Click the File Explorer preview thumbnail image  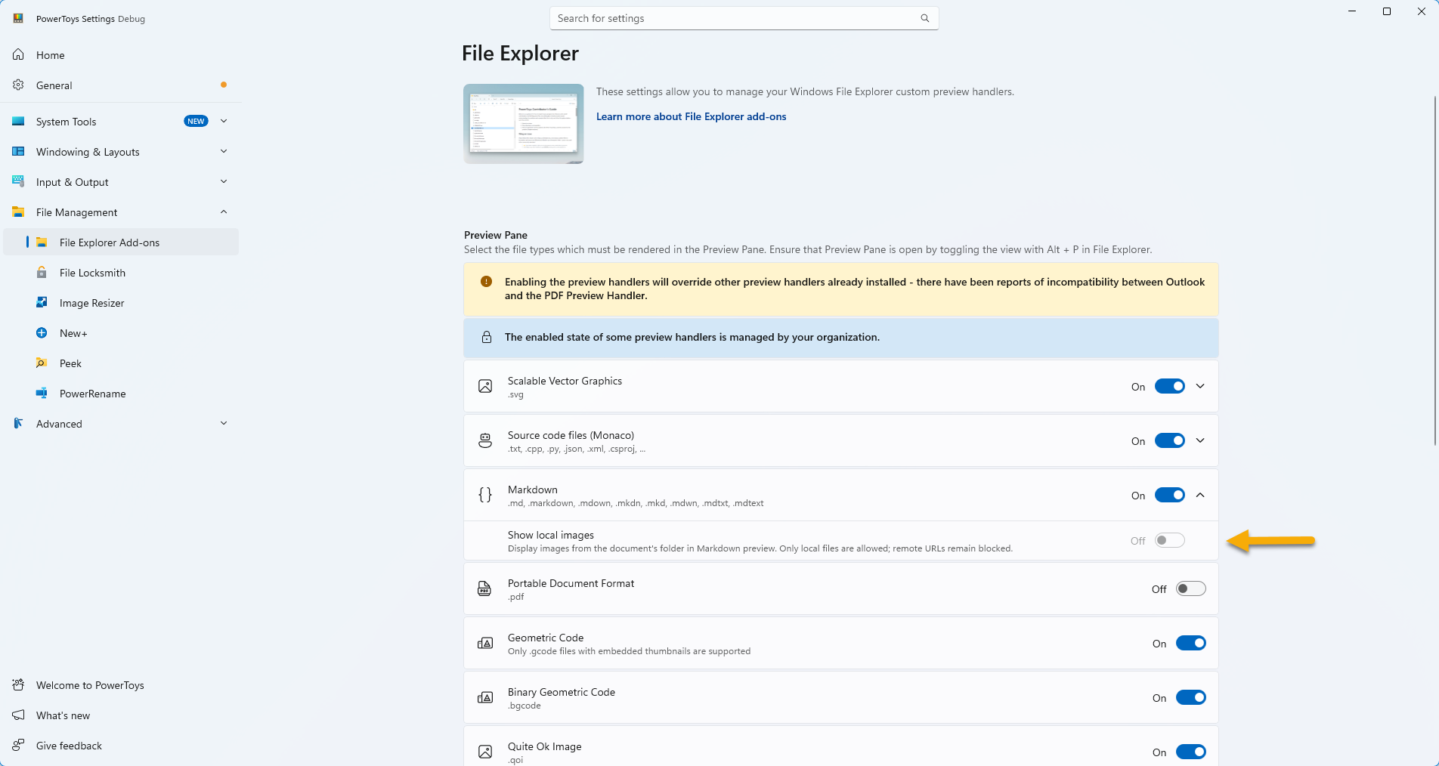tap(523, 124)
